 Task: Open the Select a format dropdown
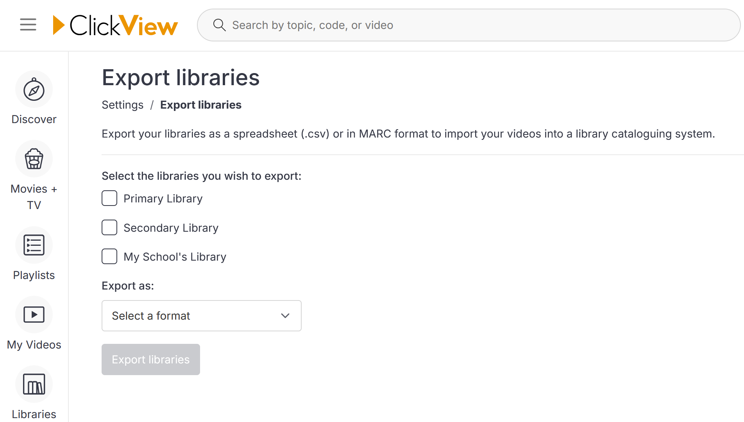point(202,316)
